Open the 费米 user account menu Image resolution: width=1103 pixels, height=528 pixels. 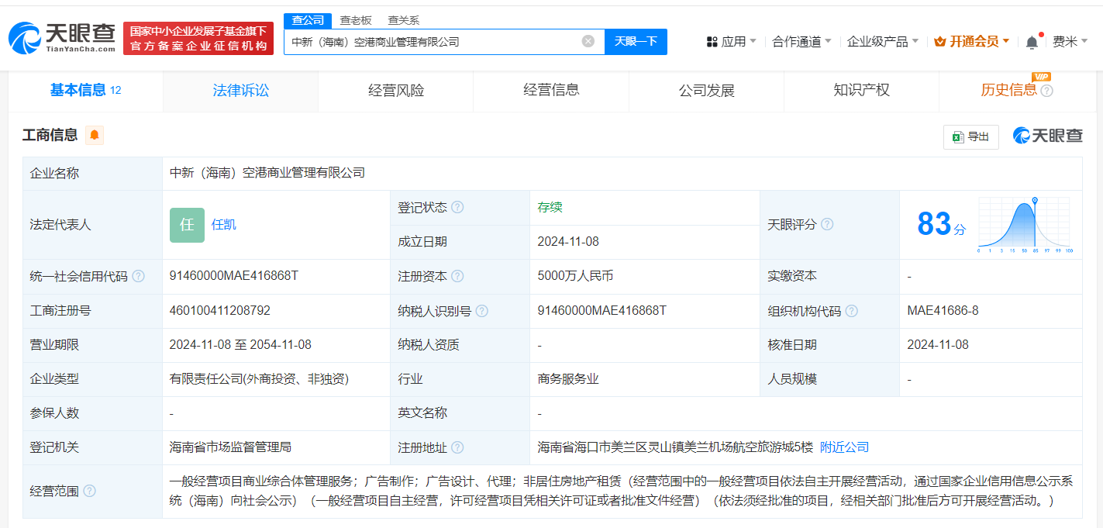[1070, 42]
